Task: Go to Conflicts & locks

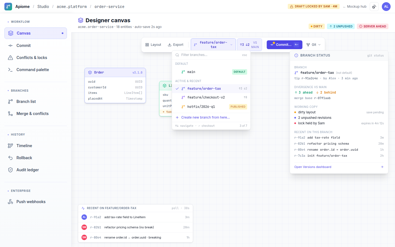Action: (x=36, y=58)
